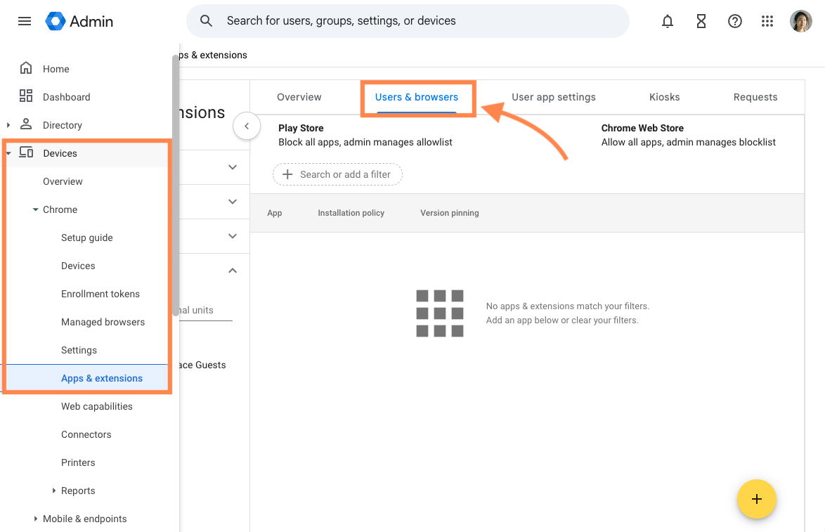Image resolution: width=825 pixels, height=532 pixels.
Task: Switch to the Overview tab
Action: point(299,98)
